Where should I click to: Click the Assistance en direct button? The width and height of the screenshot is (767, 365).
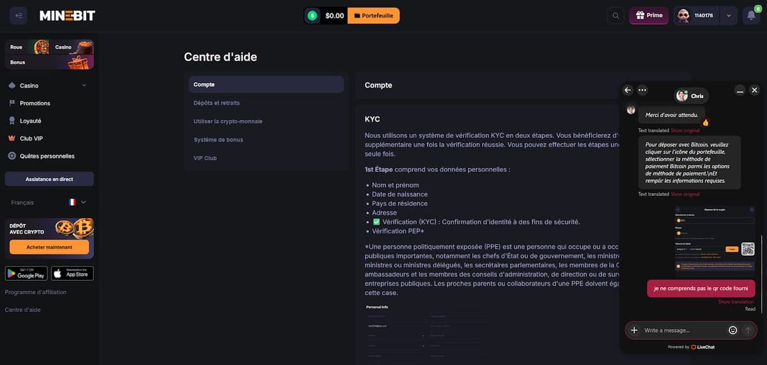[x=49, y=179]
